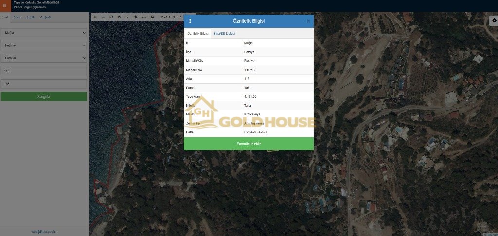This screenshot has width=498, height=236.
Task: Click the zoom in plus icon
Action: 95,17
